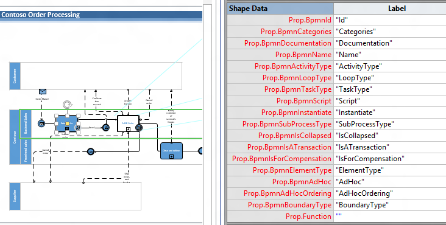The image size is (446, 225).
Task: Click the "Instantiate" label cell
Action: coord(390,112)
